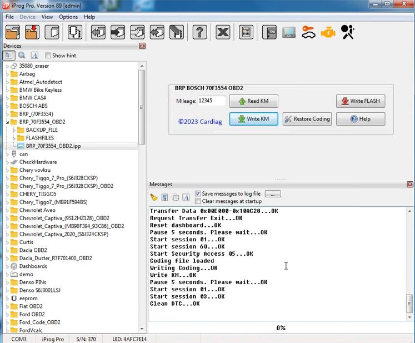Expand the 35080_eraser tree node

click(x=7, y=66)
